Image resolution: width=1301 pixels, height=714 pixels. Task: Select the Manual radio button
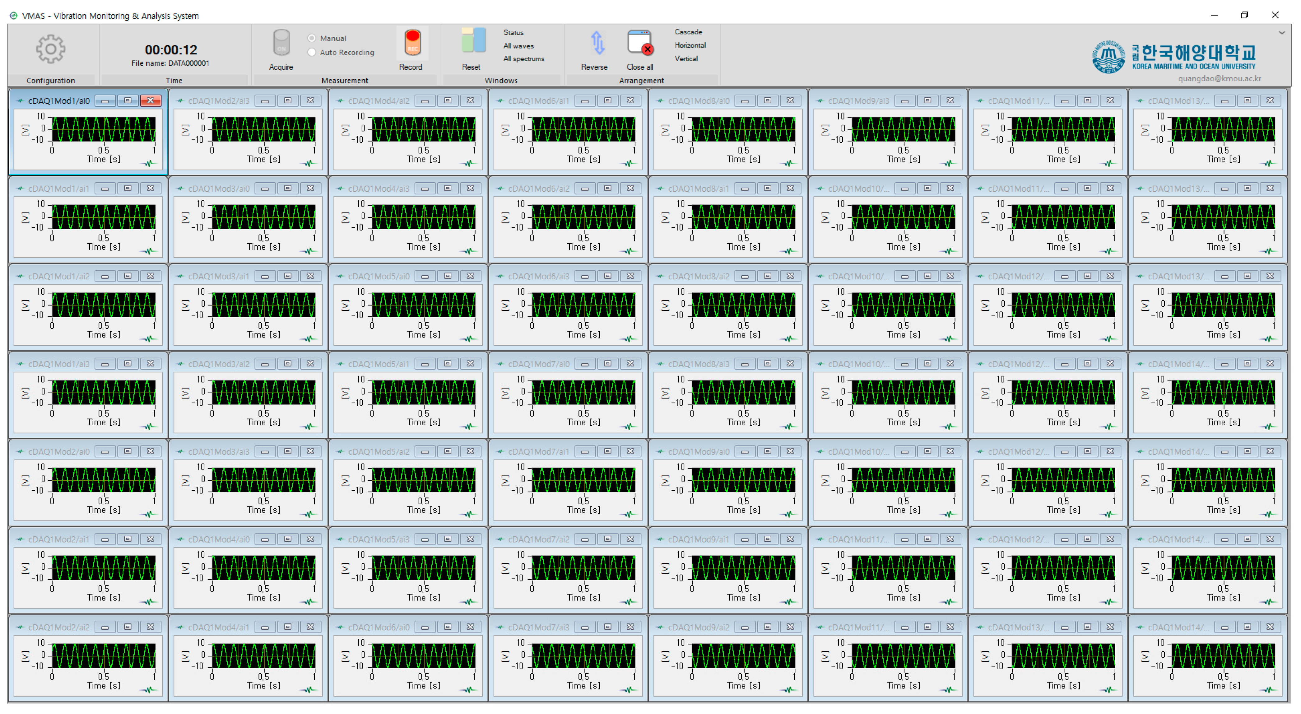(x=312, y=38)
